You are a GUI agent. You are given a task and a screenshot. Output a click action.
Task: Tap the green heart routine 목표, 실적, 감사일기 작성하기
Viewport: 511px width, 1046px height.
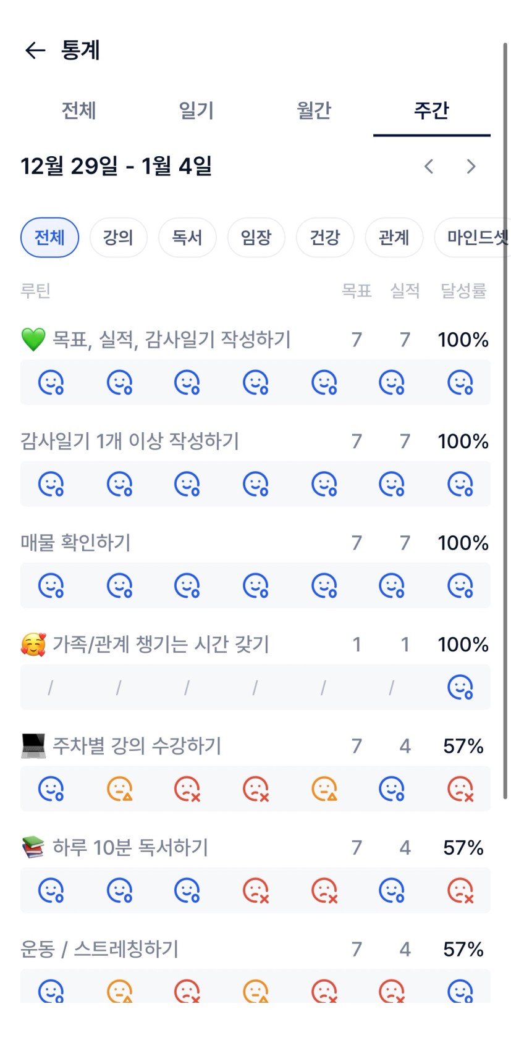coord(171,340)
